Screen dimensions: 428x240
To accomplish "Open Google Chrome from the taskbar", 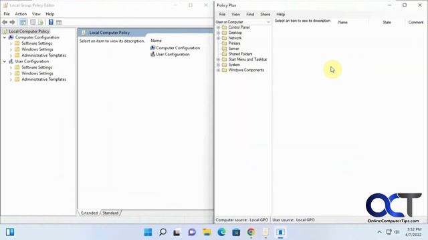I will 251,232.
